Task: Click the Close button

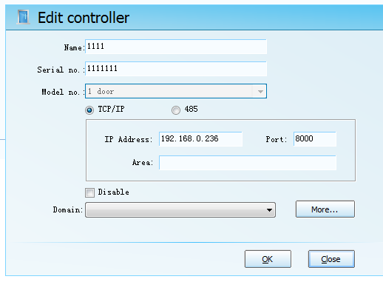Action: click(x=331, y=259)
